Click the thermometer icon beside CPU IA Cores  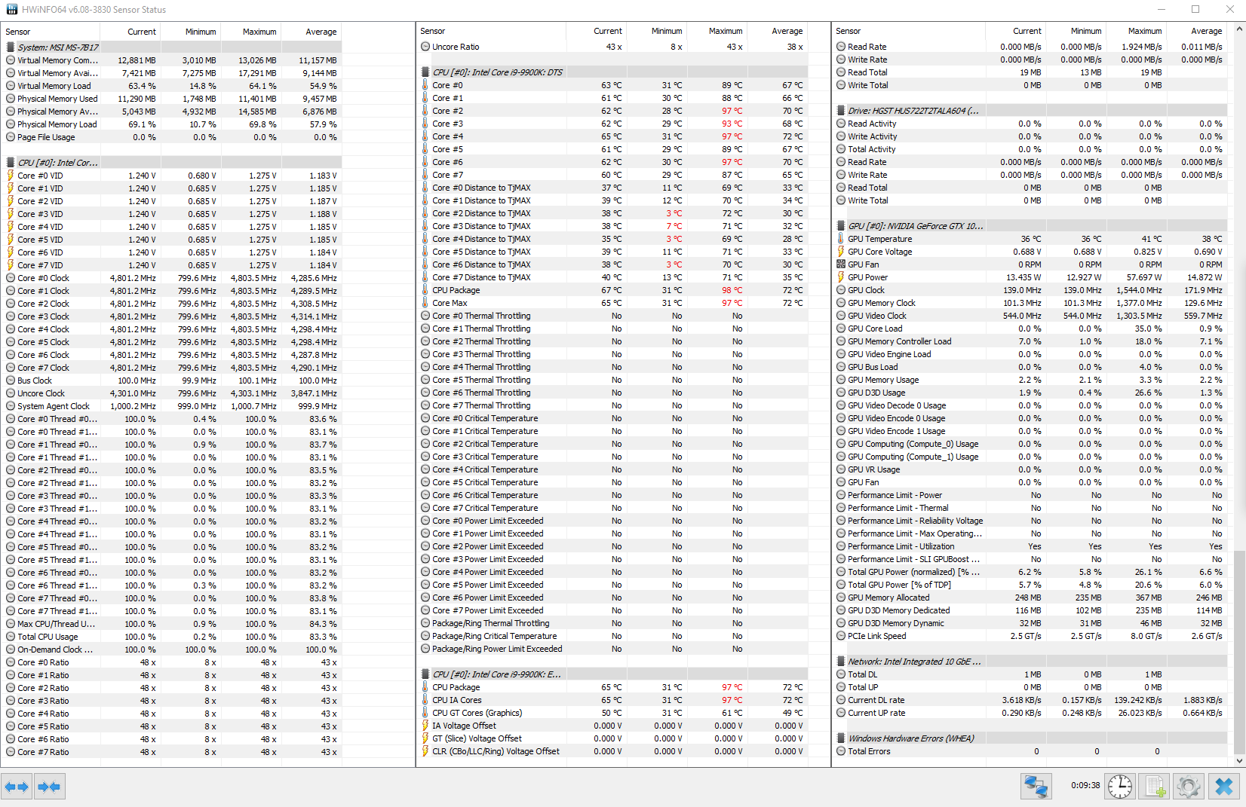(x=425, y=700)
